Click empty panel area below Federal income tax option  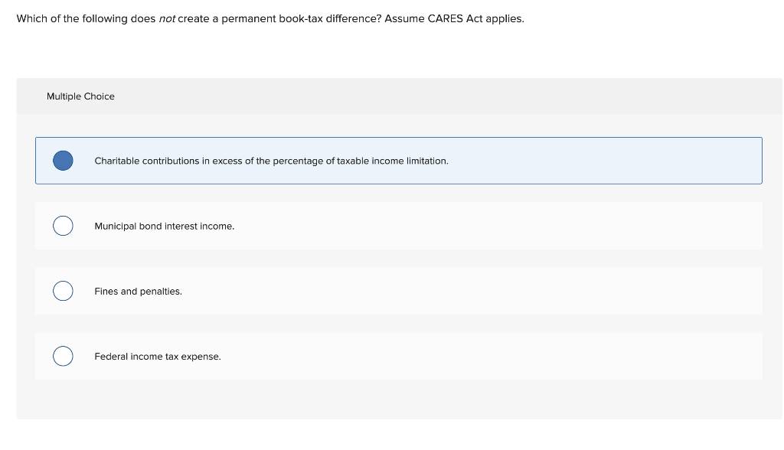coord(399,399)
